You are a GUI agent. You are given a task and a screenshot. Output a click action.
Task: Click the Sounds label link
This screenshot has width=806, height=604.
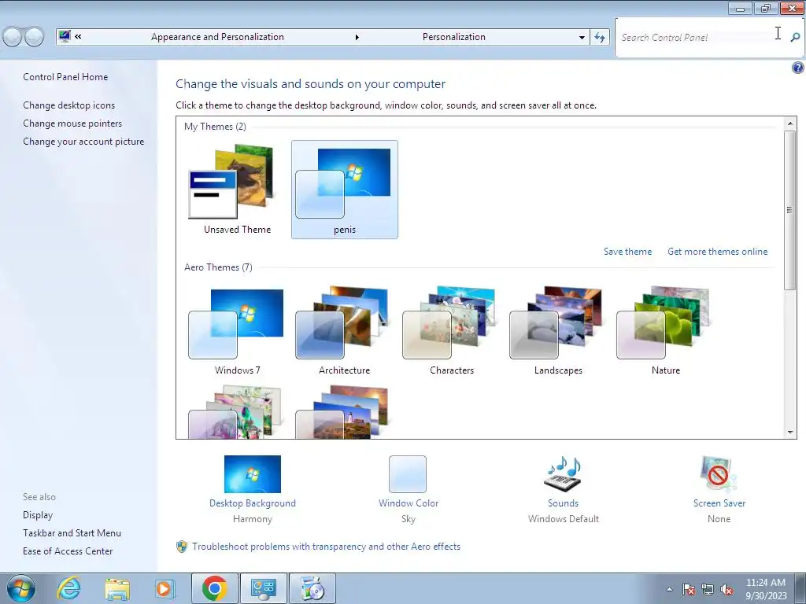point(563,503)
